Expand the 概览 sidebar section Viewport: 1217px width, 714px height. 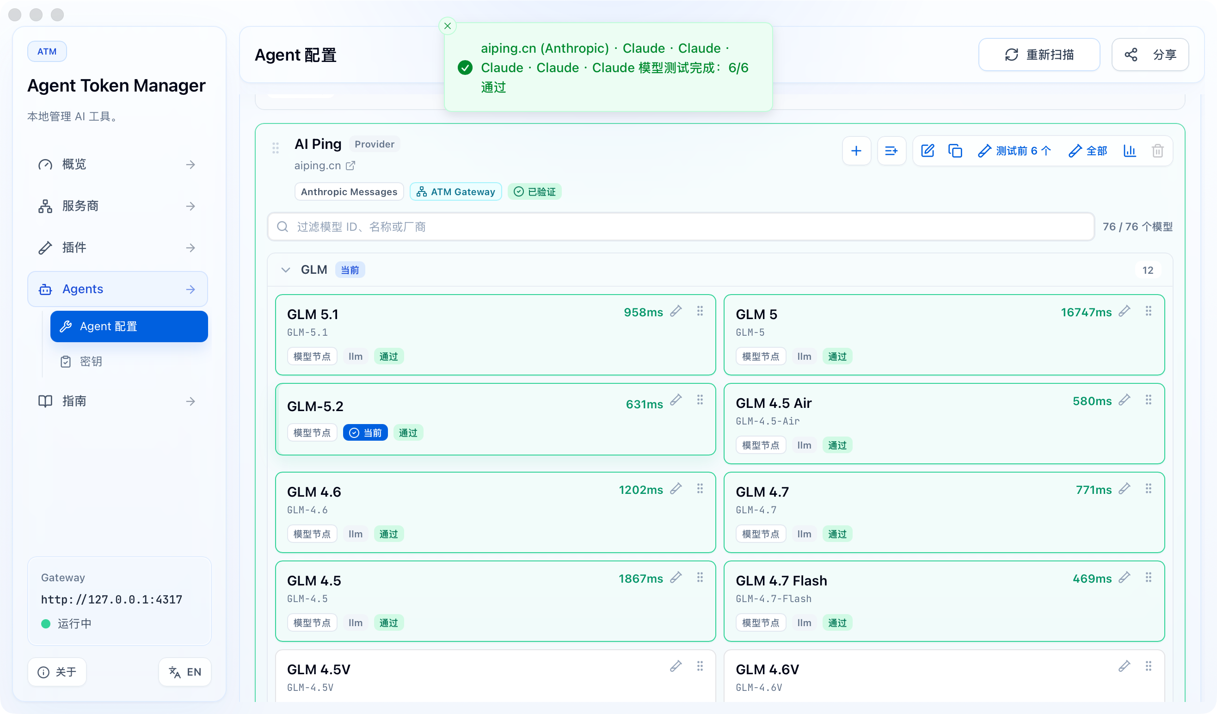coord(118,164)
